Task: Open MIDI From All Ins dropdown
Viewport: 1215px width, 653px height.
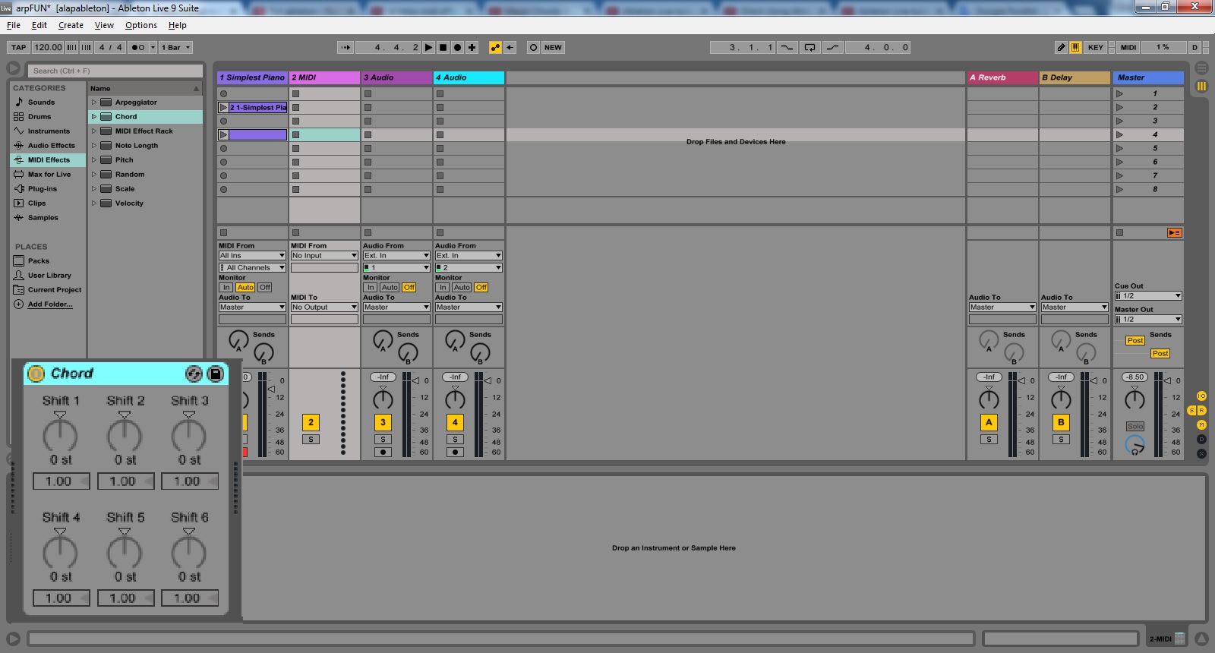Action: [x=252, y=256]
